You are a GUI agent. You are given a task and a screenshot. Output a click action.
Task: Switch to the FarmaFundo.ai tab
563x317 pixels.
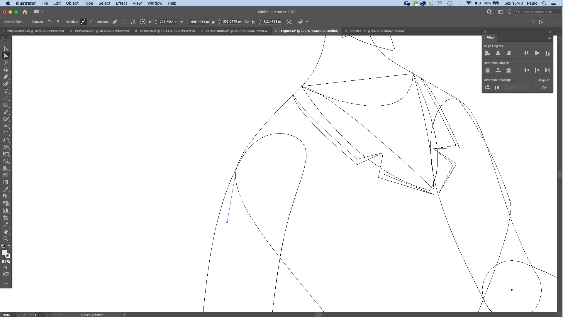point(237,31)
